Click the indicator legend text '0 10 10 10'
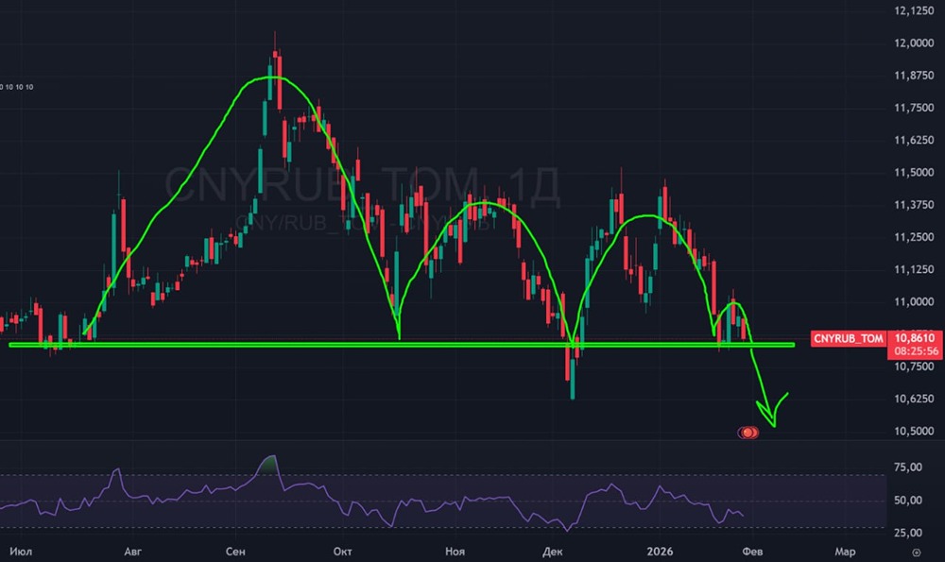The height and width of the screenshot is (562, 945). [x=17, y=88]
